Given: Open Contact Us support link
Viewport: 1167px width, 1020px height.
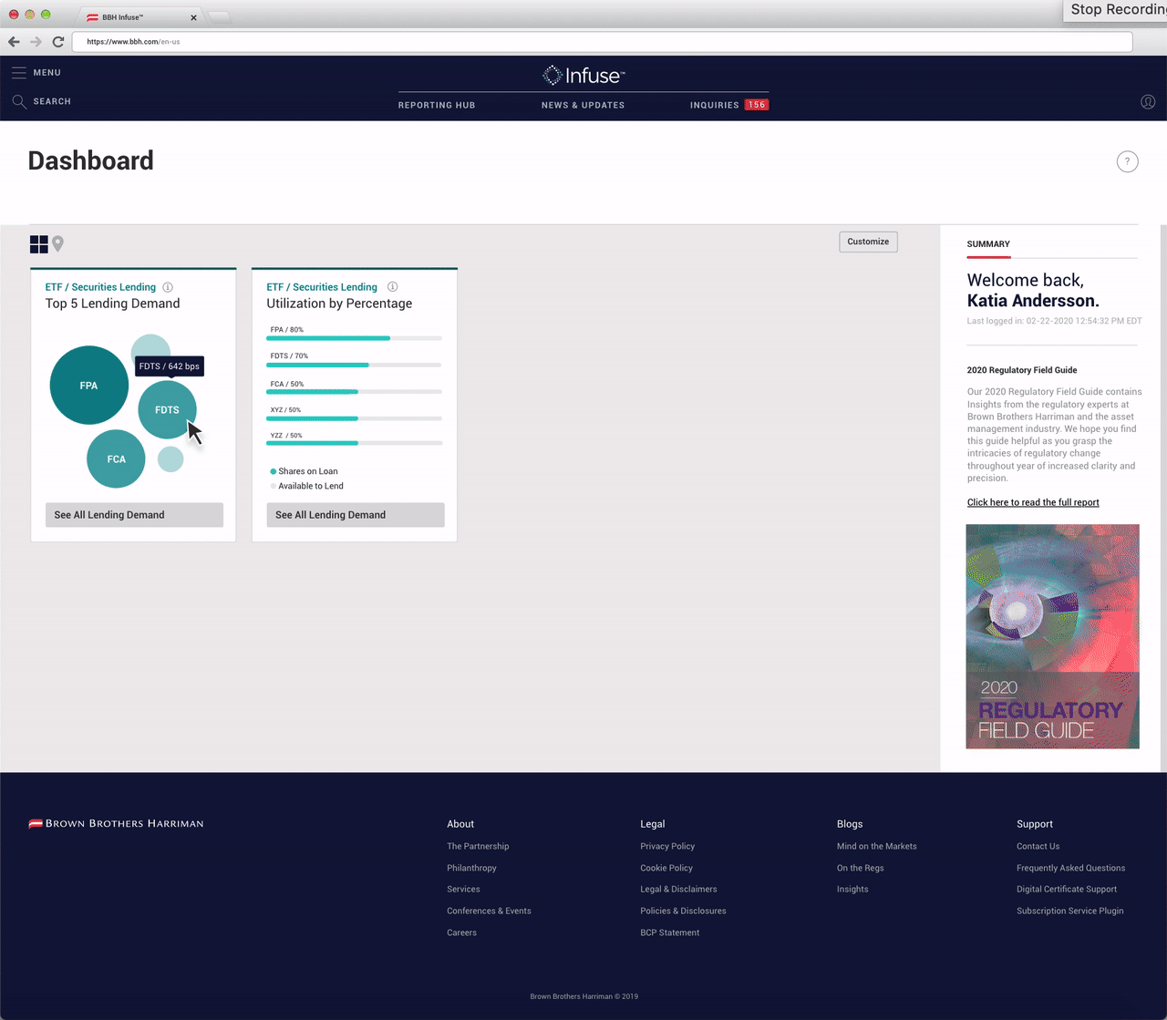Looking at the screenshot, I should click(1038, 846).
